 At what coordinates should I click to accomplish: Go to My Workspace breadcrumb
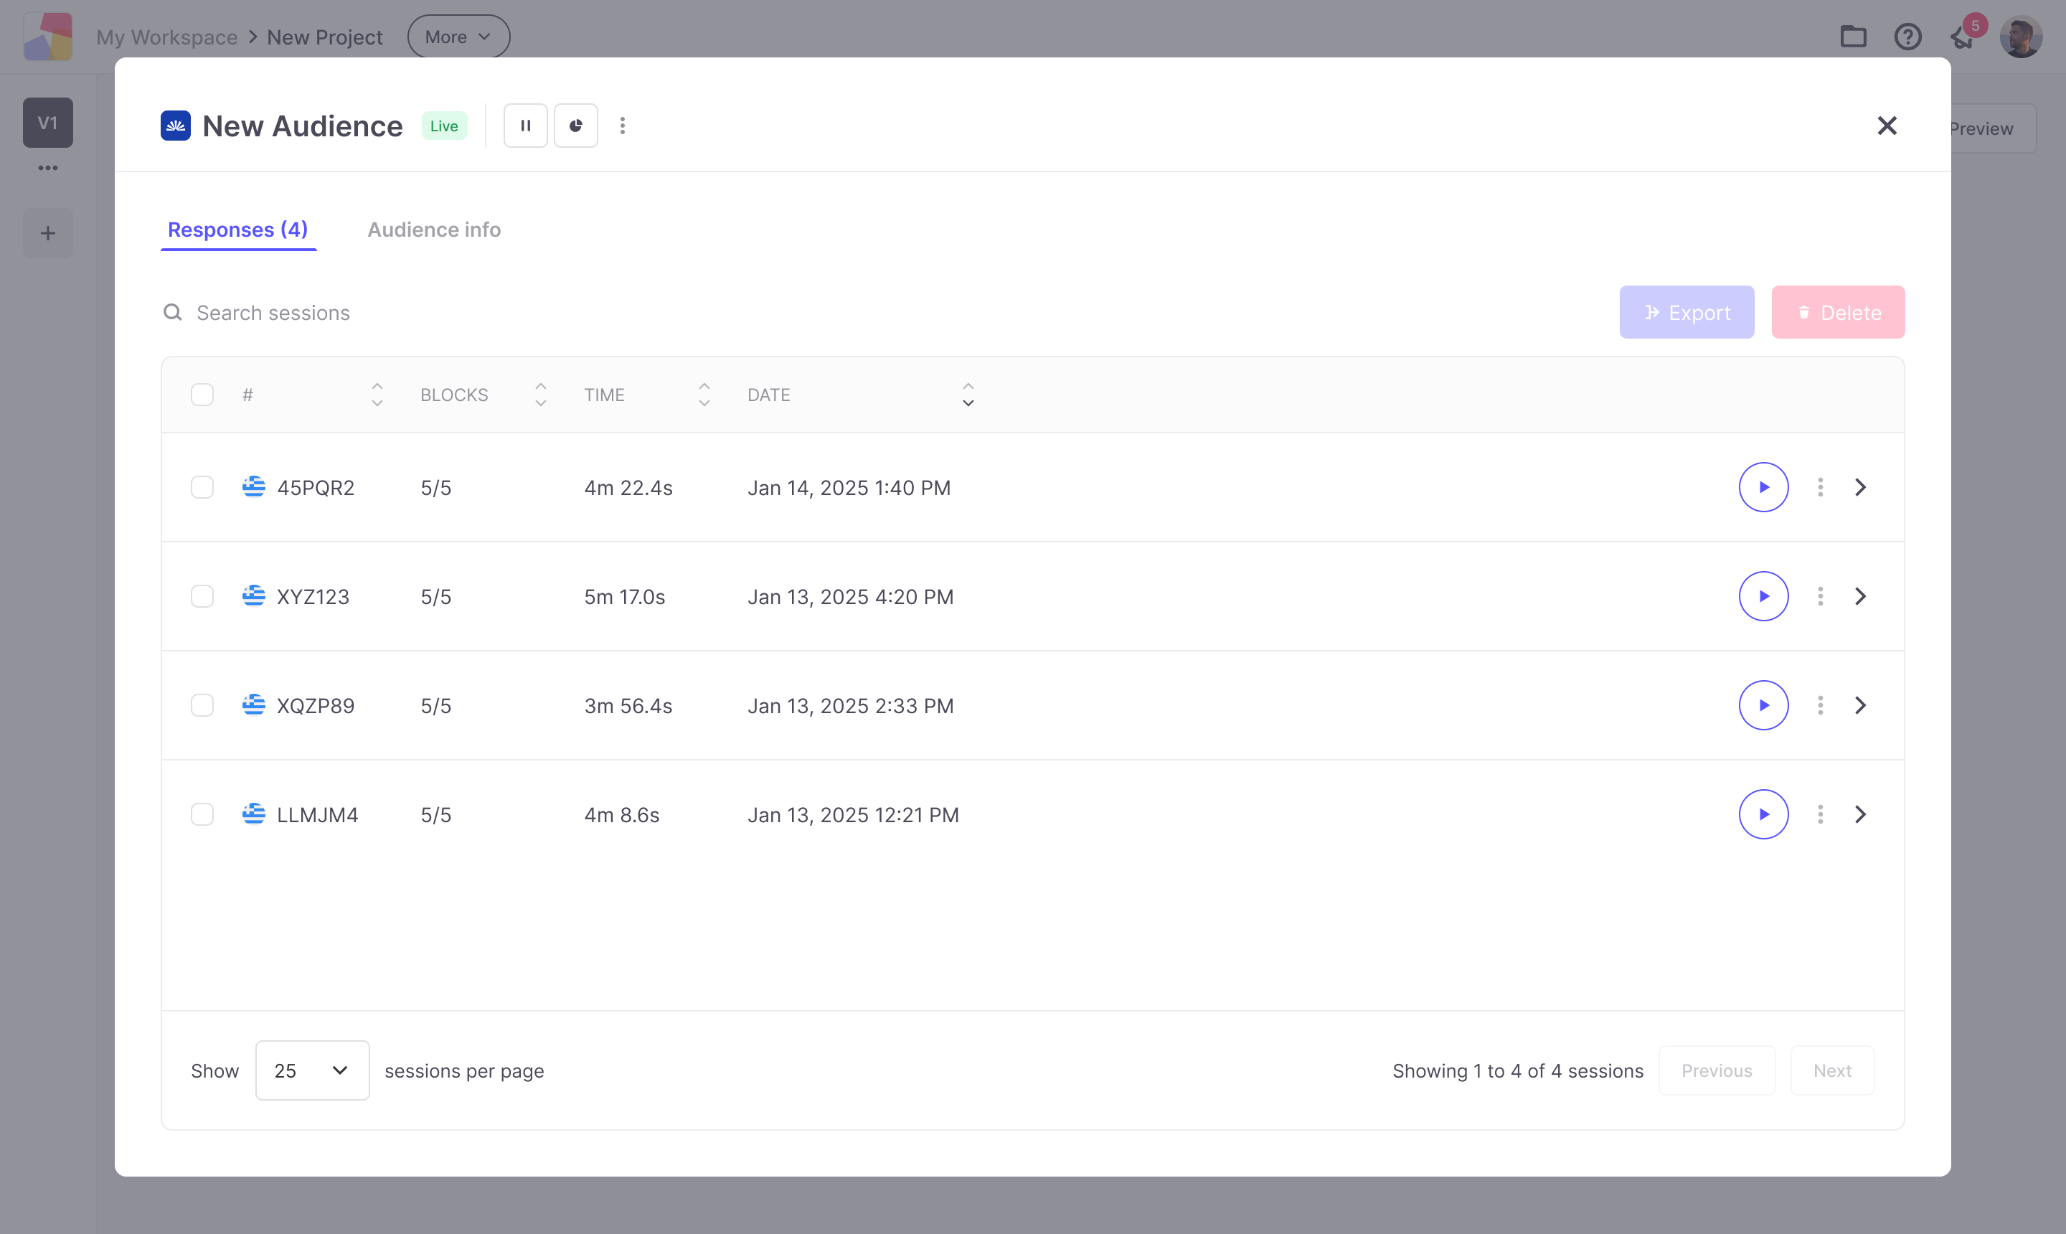pos(167,37)
